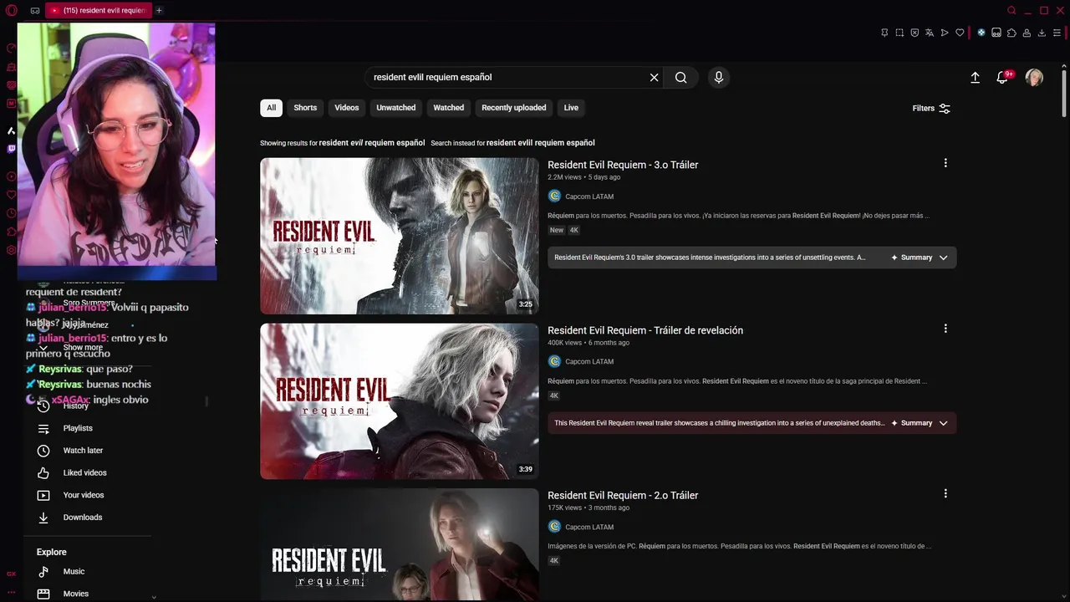Open Capcom LATAM channel under Tráiler de revelación
The image size is (1070, 602).
(x=589, y=362)
